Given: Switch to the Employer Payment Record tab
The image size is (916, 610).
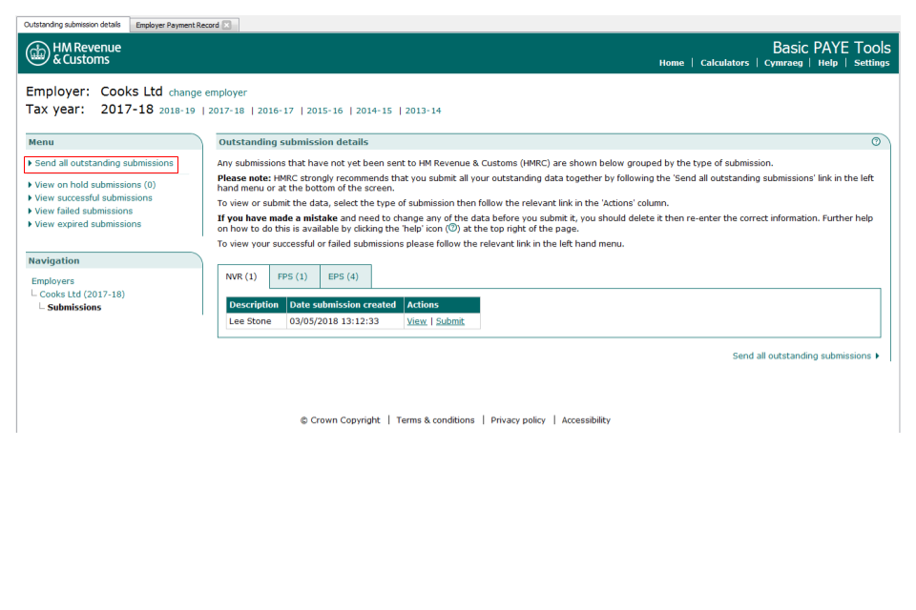Looking at the screenshot, I should (177, 25).
